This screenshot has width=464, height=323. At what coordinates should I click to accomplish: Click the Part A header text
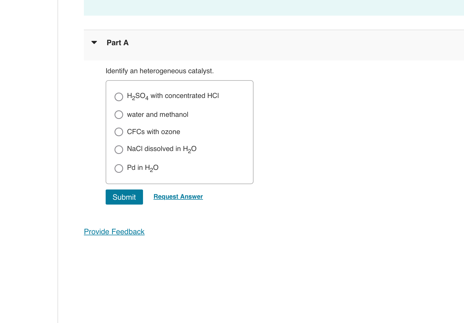coord(117,43)
